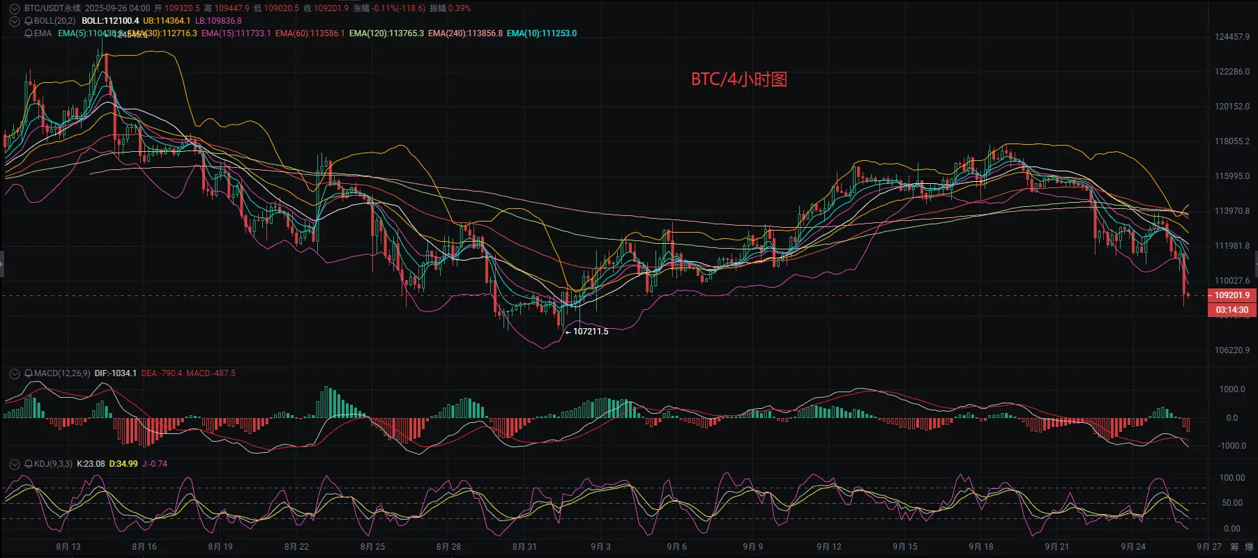1258x558 pixels.
Task: Click the 124457.9 price axis label
Action: [1232, 37]
